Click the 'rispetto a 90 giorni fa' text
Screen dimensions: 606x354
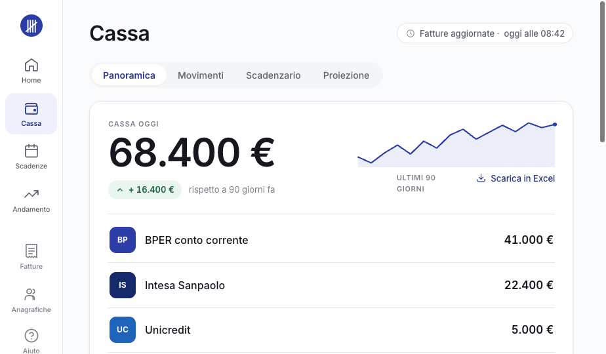pos(232,189)
